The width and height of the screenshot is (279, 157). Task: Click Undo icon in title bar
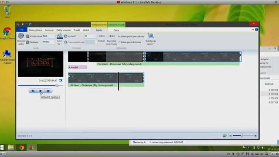pos(26,24)
